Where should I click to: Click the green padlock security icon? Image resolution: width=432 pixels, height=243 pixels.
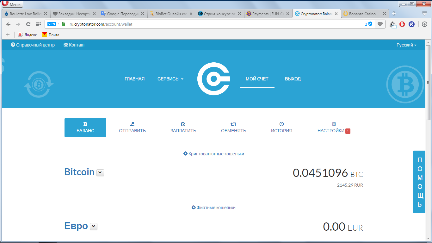[63, 24]
